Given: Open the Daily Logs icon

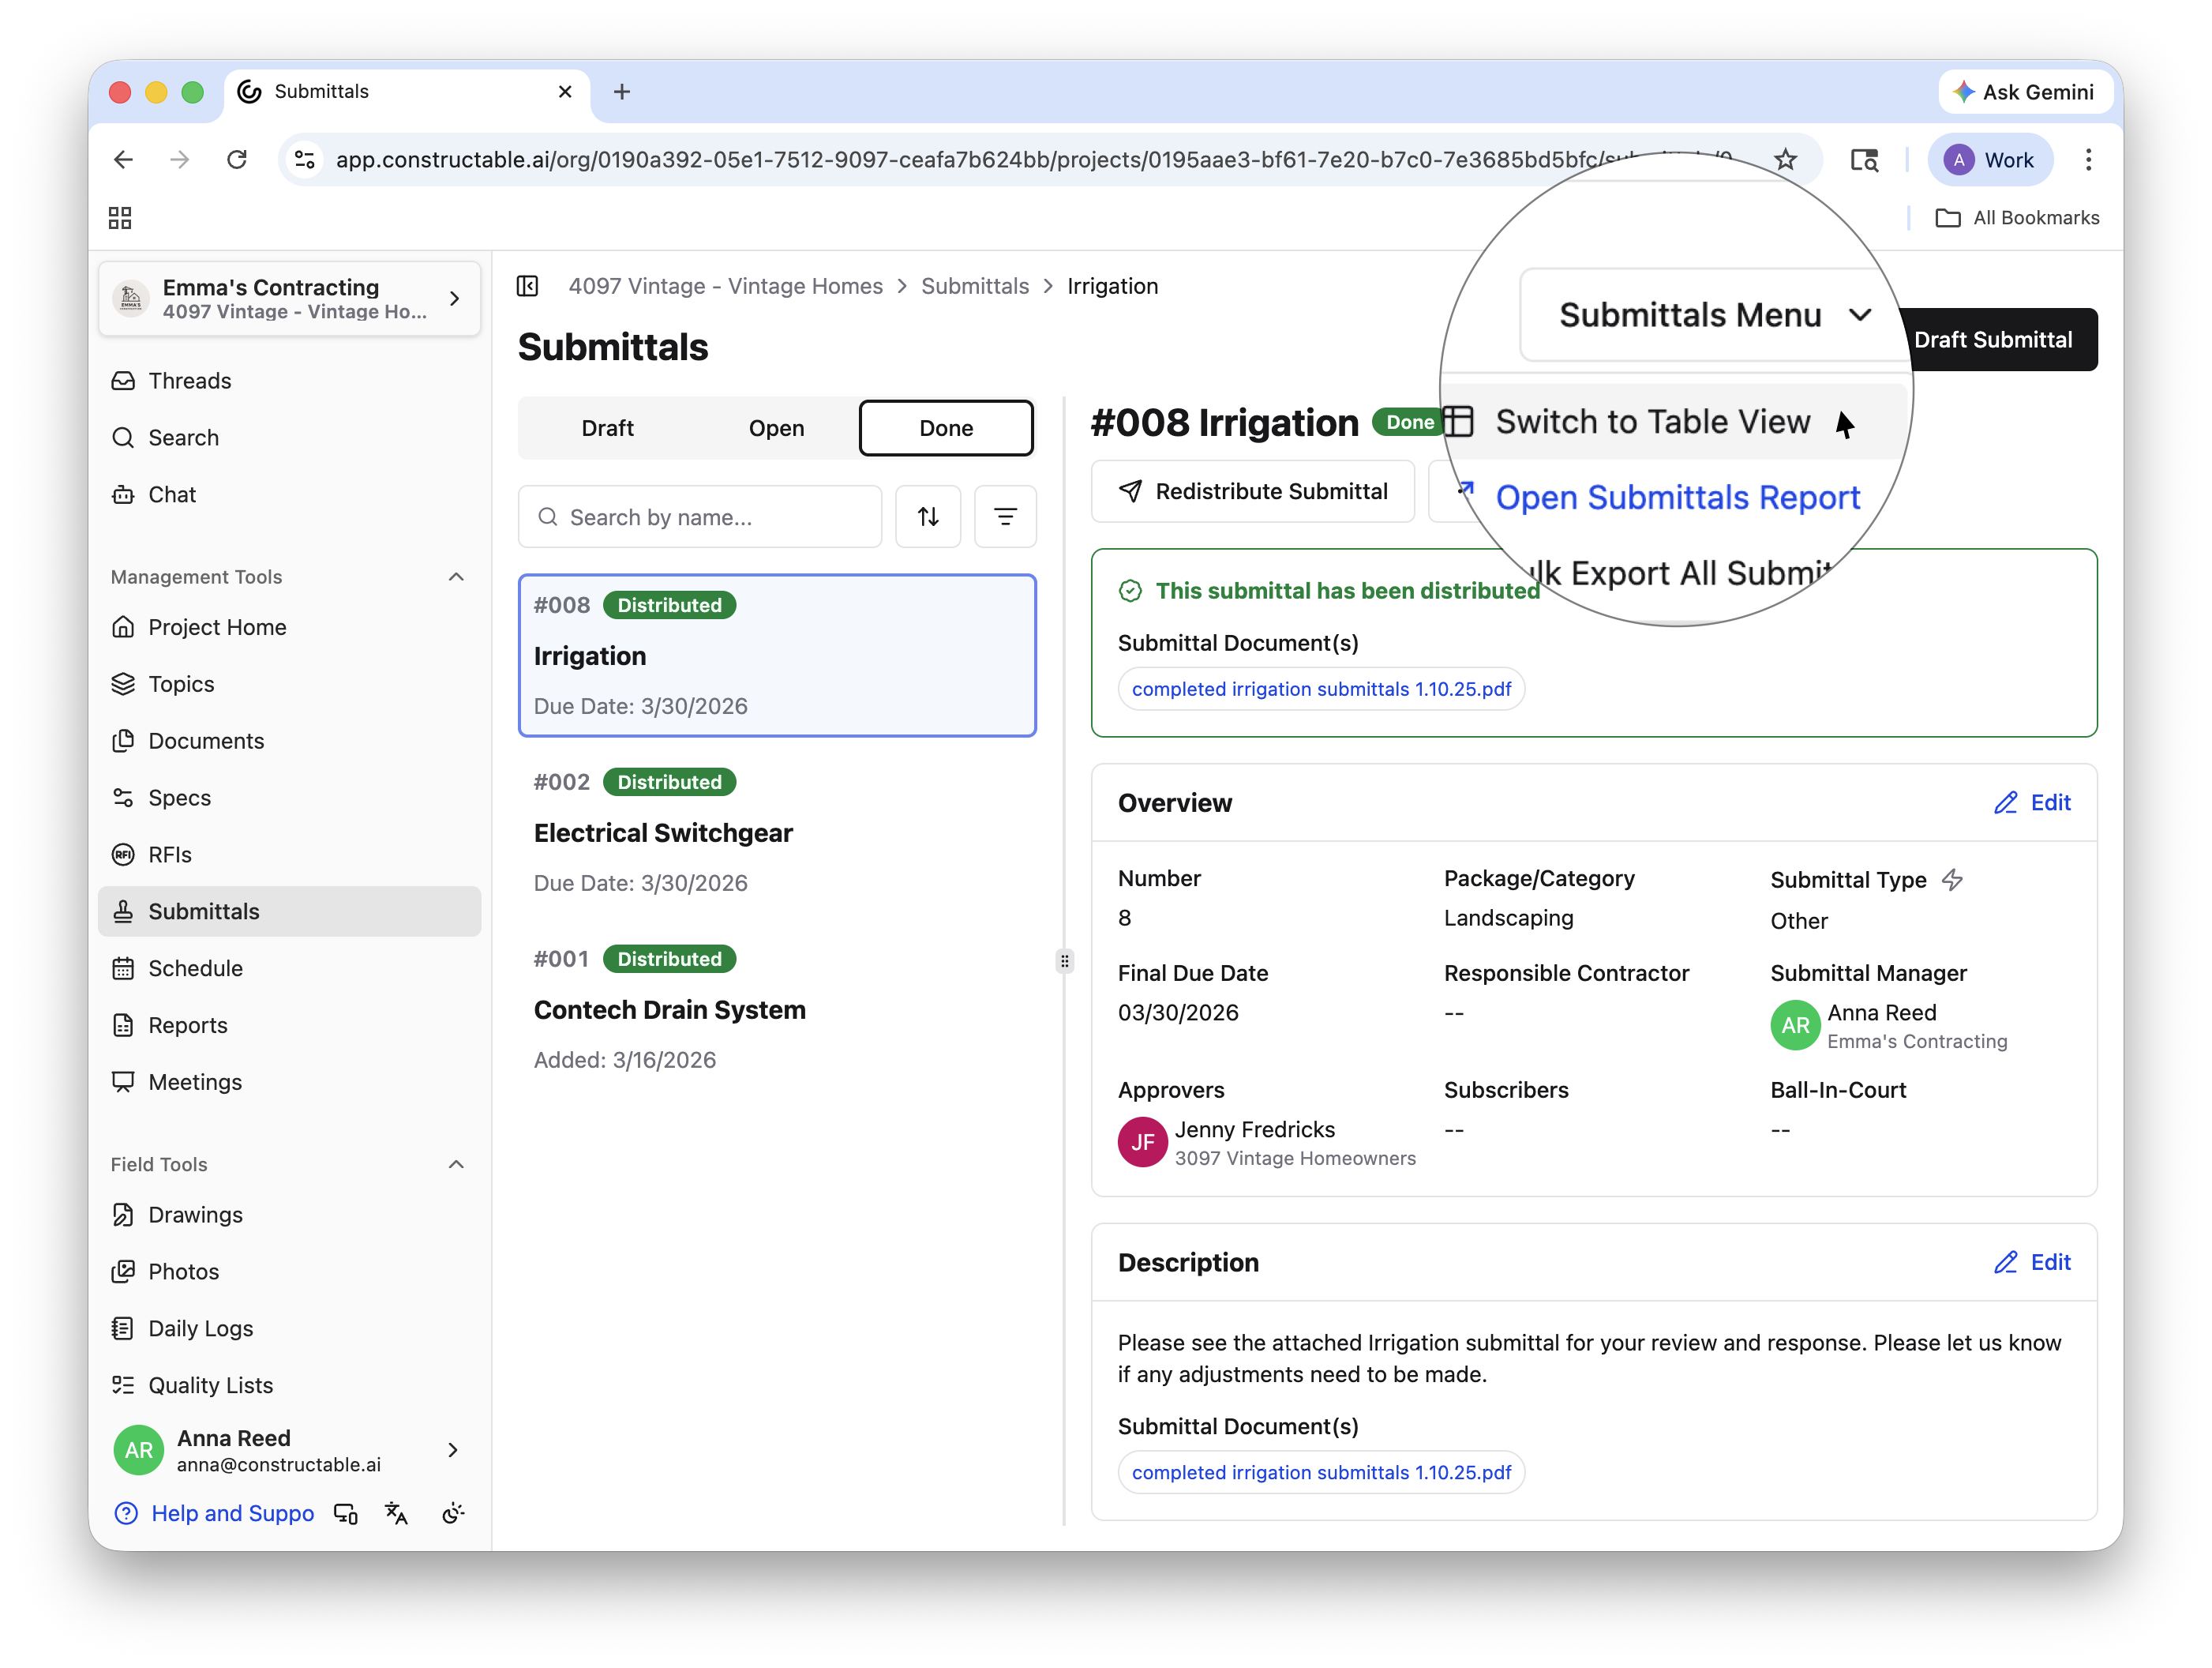Looking at the screenshot, I should tap(123, 1329).
